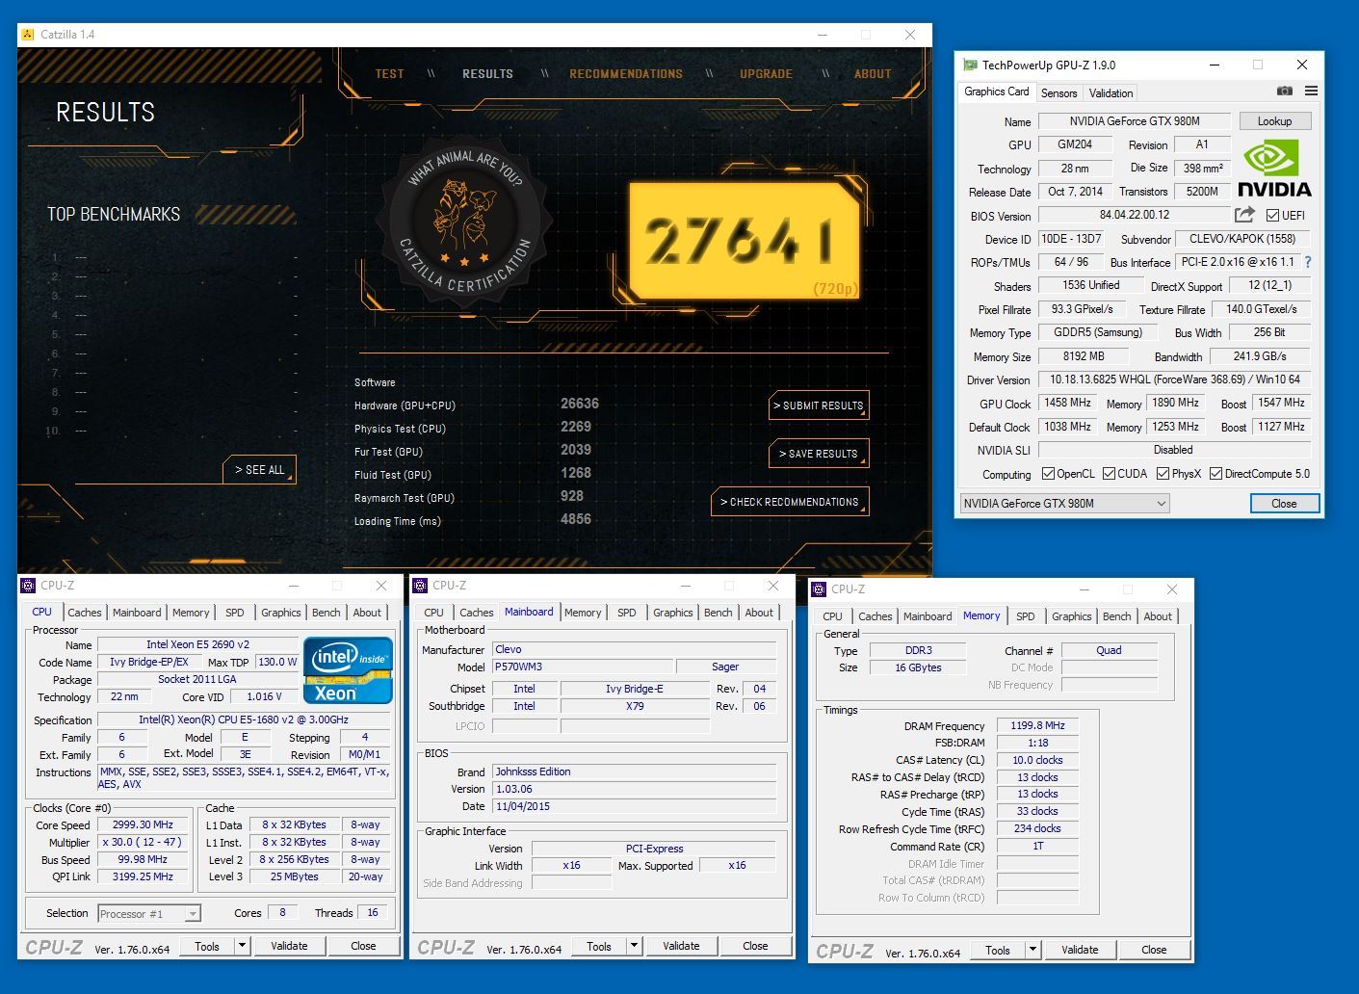Click the GPU name field NVIDIA GeForce GTX 980M

pyautogui.click(x=1134, y=121)
